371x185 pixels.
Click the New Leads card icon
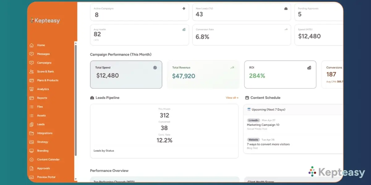click(286, 8)
